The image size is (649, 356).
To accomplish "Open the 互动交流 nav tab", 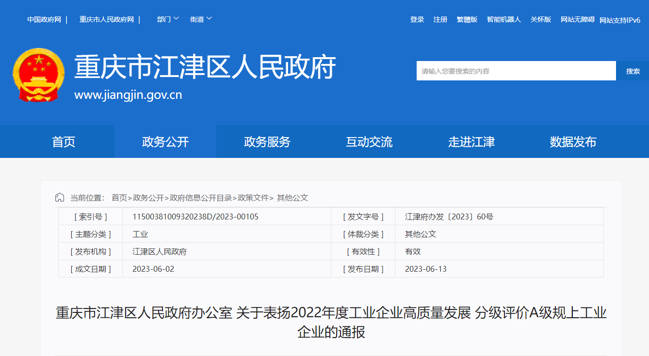I will pyautogui.click(x=369, y=142).
